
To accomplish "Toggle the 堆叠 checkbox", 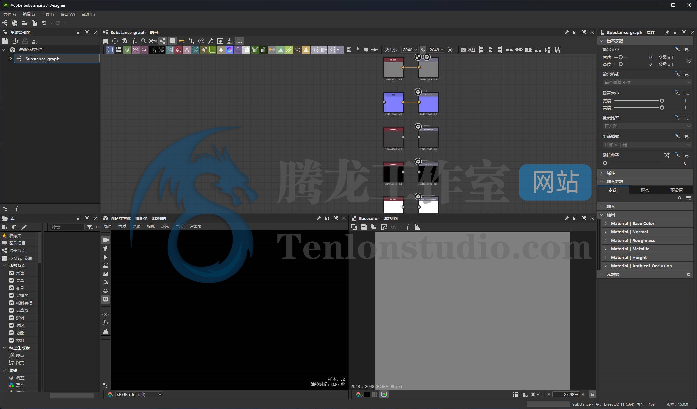I will coord(463,50).
